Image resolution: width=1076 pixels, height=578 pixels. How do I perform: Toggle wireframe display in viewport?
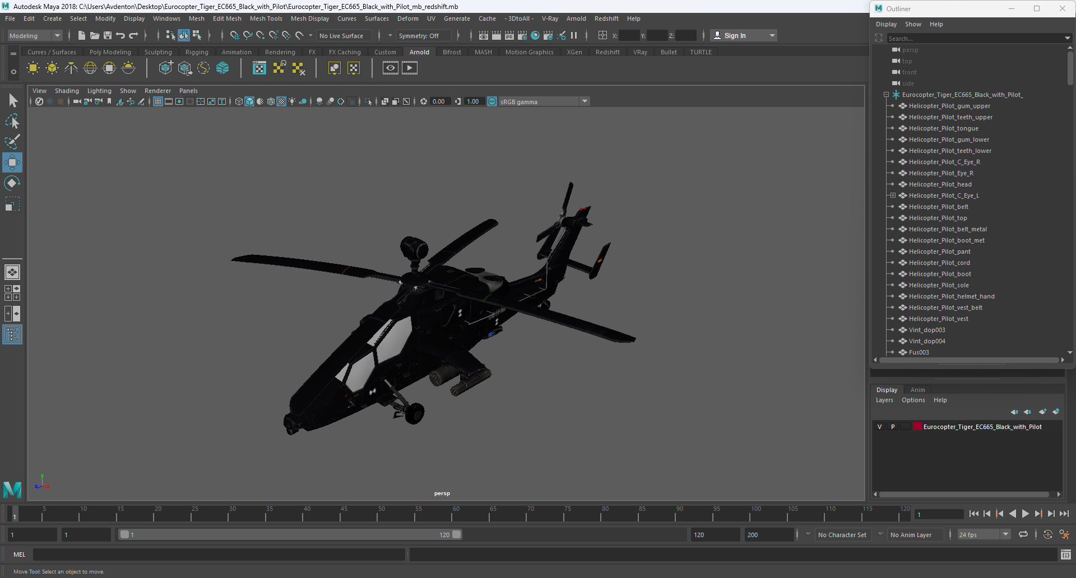click(x=239, y=101)
